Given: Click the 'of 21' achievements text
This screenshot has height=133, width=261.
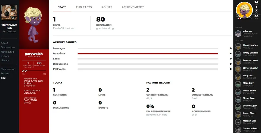Looking at the screenshot, I should click(194, 115).
